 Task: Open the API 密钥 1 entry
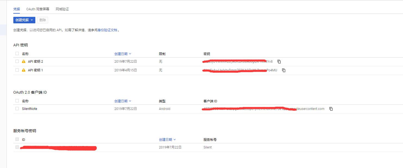[x=35, y=70]
